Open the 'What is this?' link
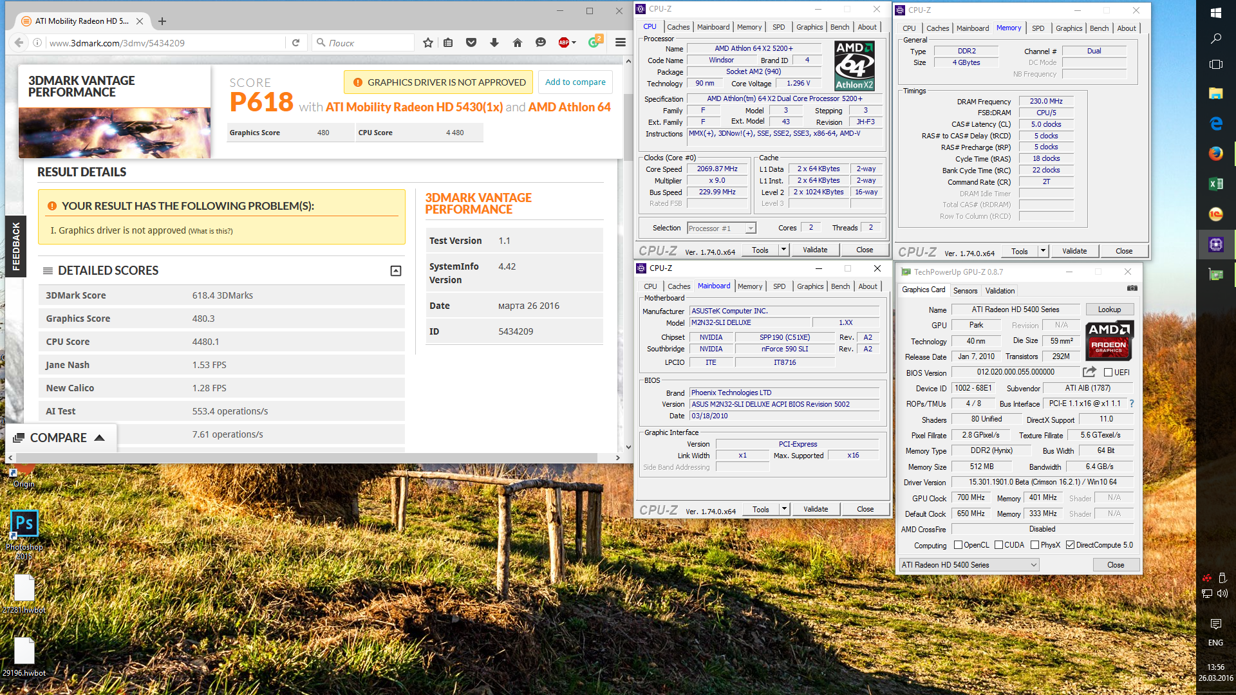1236x695 pixels. (211, 231)
